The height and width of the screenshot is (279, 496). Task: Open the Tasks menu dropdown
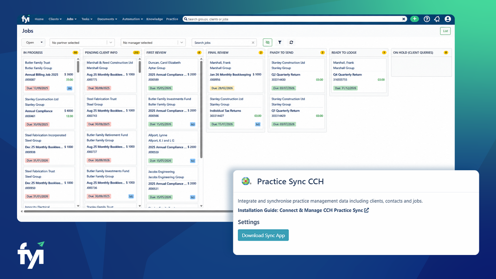(x=87, y=19)
